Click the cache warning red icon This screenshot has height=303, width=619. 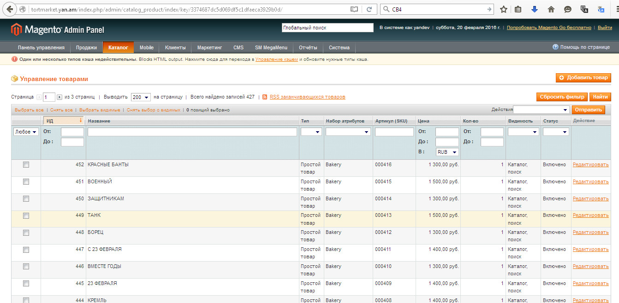[14, 59]
